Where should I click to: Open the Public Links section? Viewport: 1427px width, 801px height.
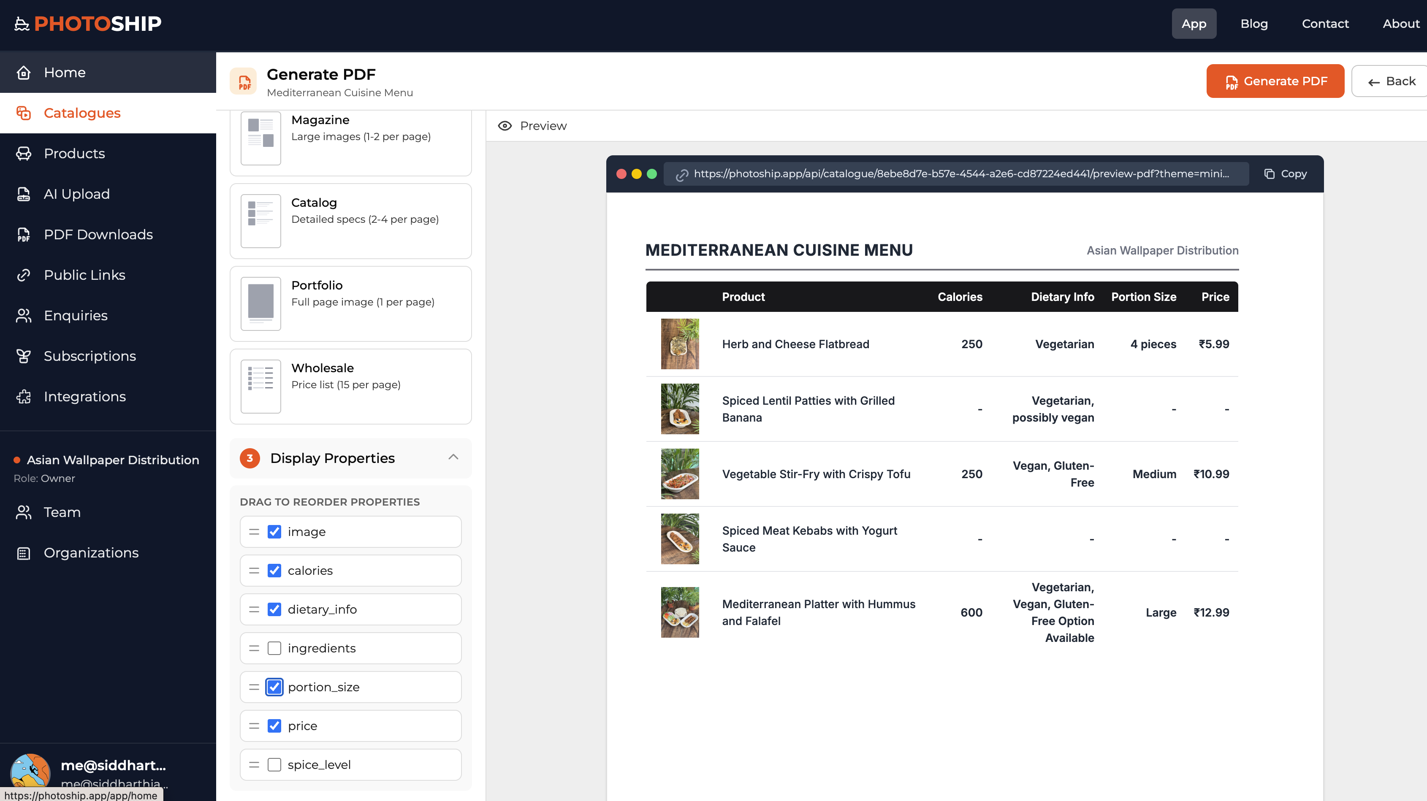84,275
